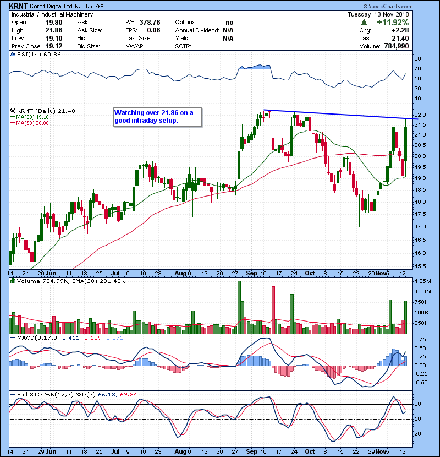Click the 15.5 price axis label
Image resolution: width=440 pixels, height=457 pixels.
(421, 266)
